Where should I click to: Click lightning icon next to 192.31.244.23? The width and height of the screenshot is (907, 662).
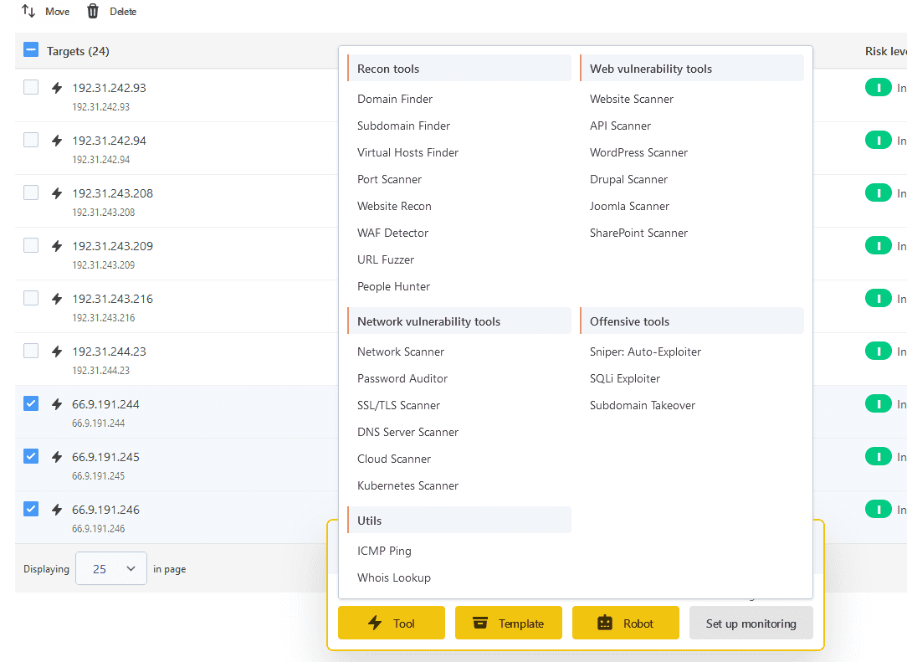tap(57, 352)
